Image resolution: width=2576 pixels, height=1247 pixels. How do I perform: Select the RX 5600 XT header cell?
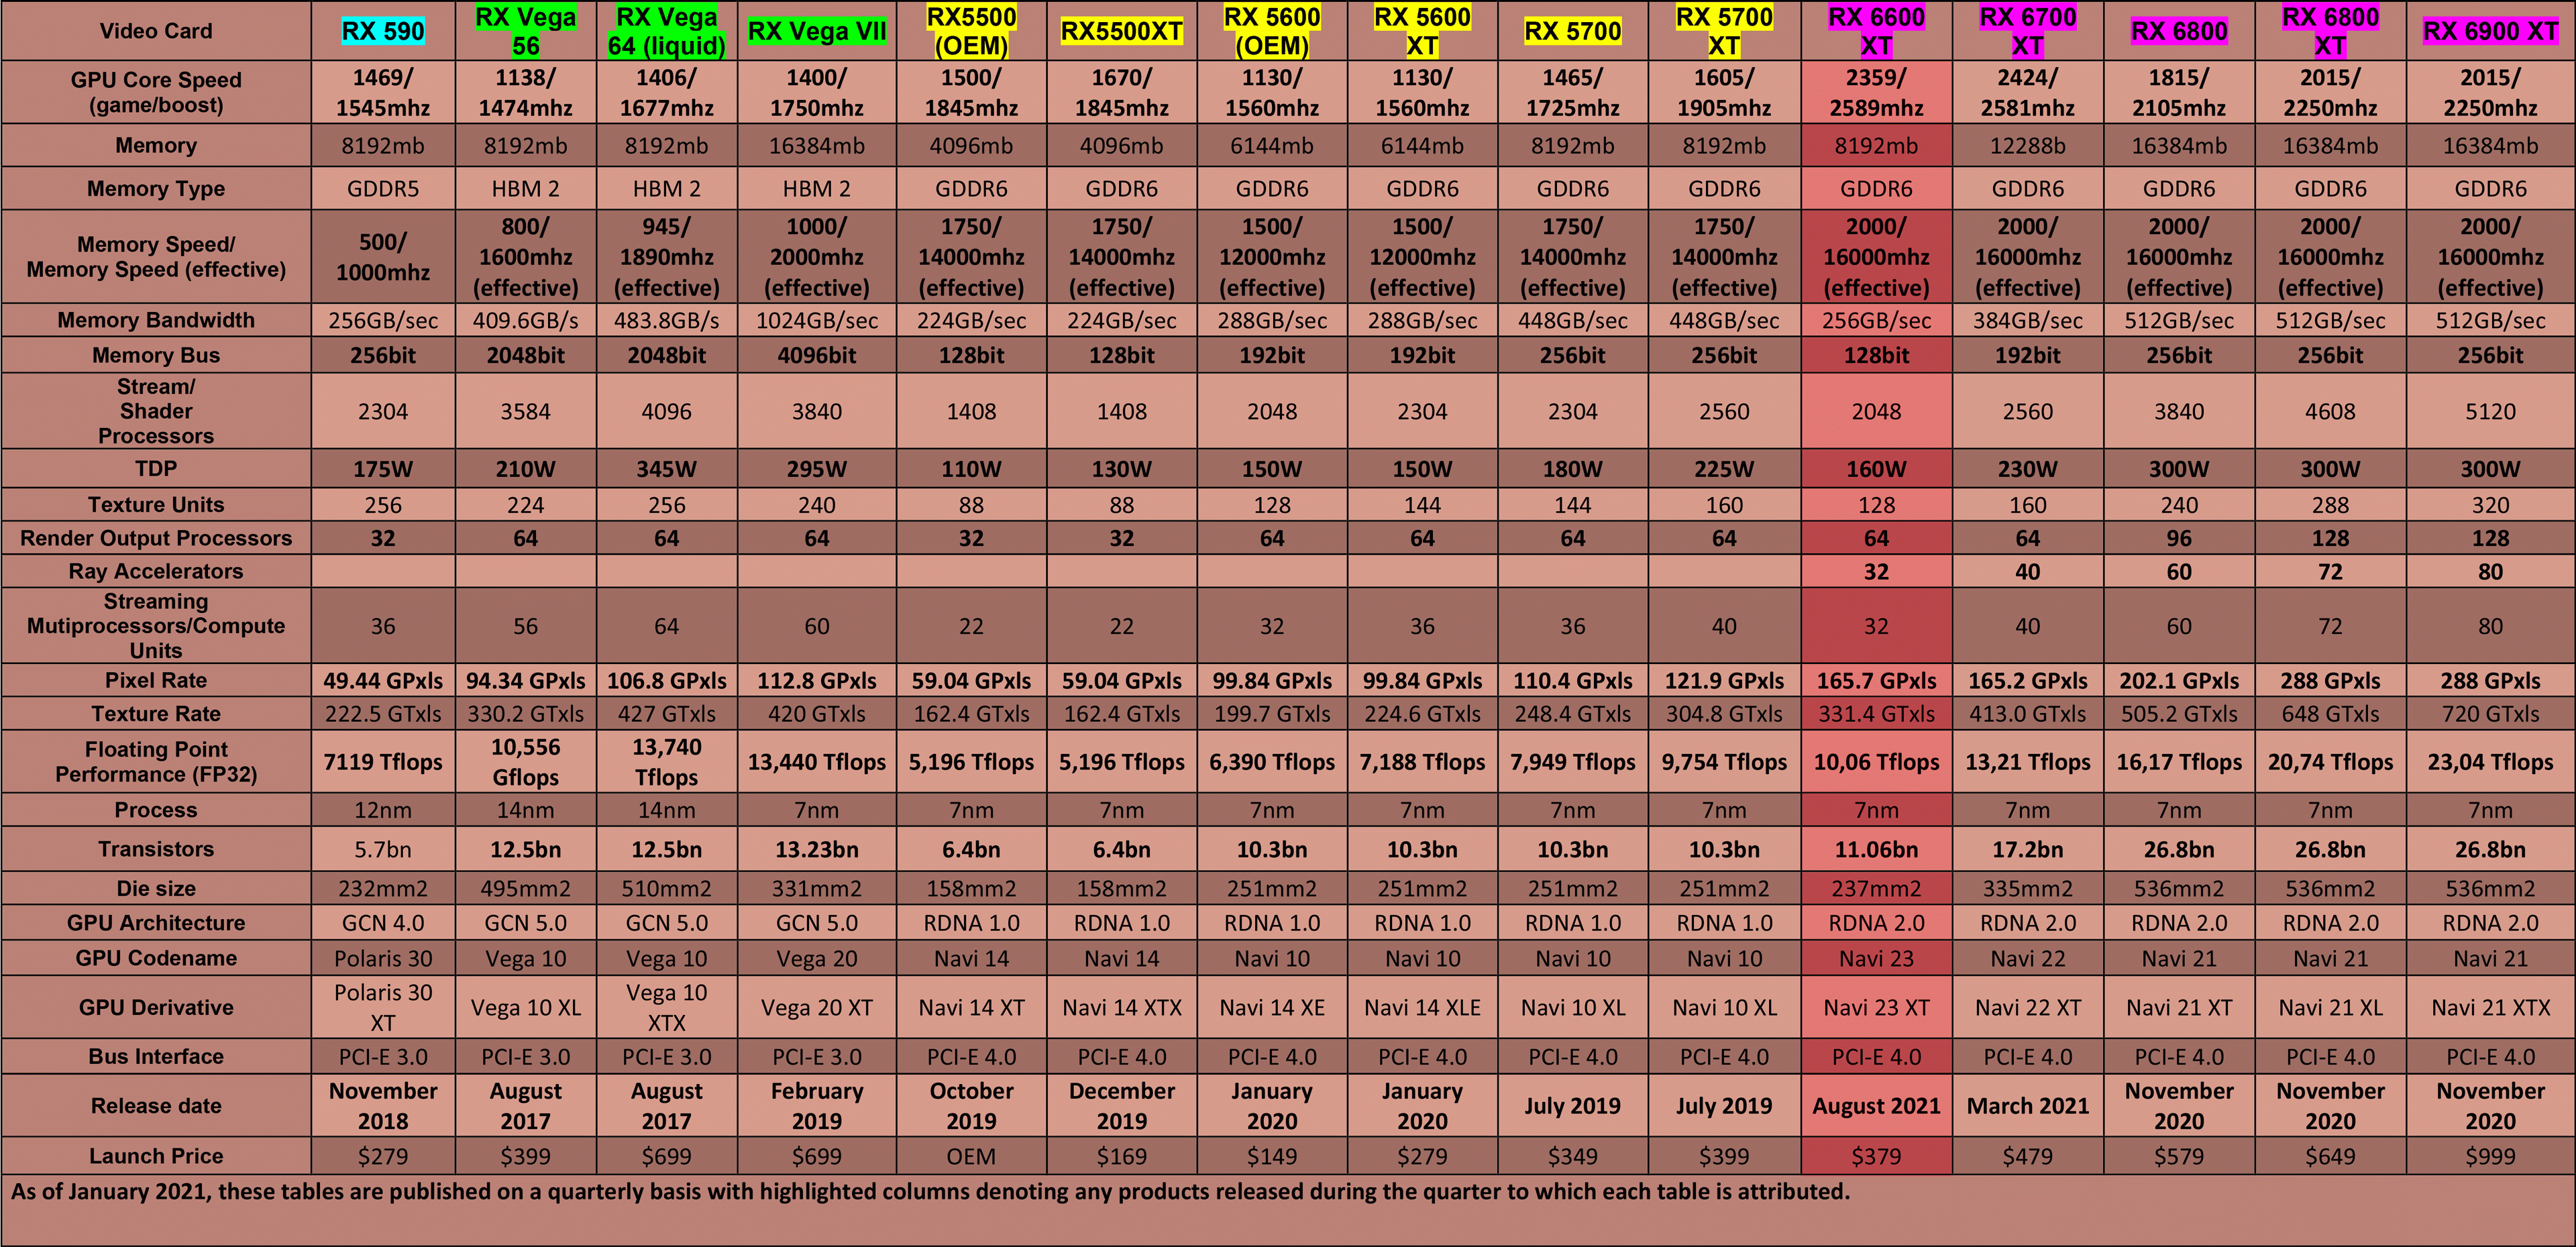(1422, 31)
